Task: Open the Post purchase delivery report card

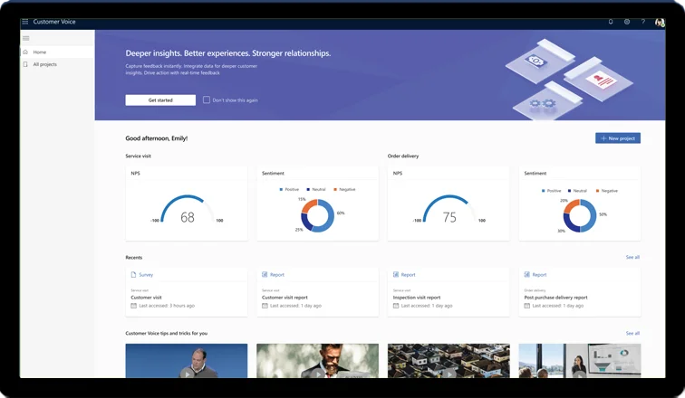Action: pos(579,291)
